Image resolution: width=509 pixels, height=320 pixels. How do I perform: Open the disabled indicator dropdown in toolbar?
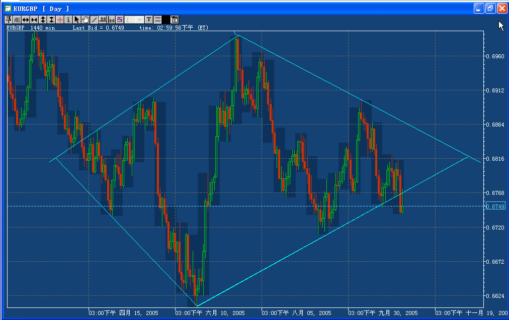tap(134, 20)
